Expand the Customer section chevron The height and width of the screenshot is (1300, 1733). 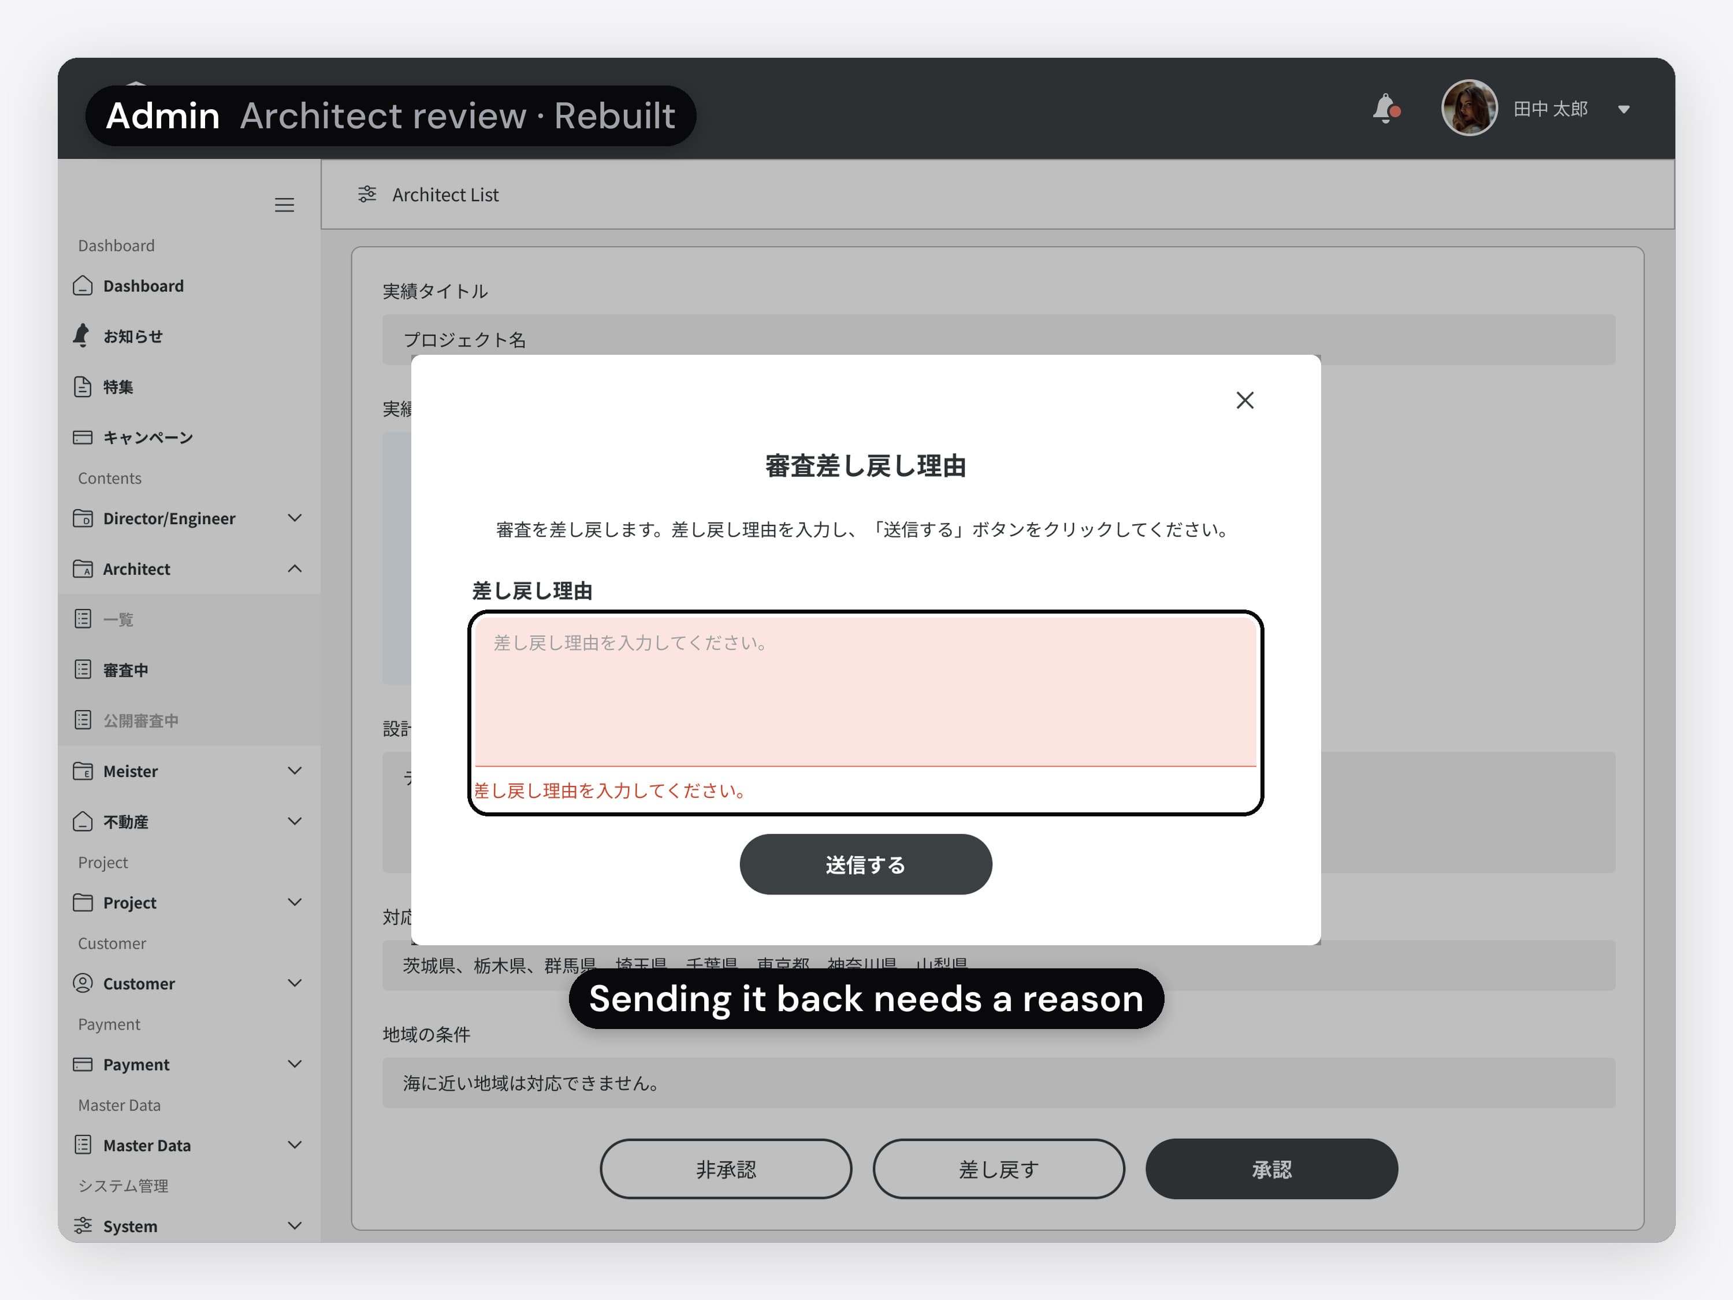click(x=295, y=983)
